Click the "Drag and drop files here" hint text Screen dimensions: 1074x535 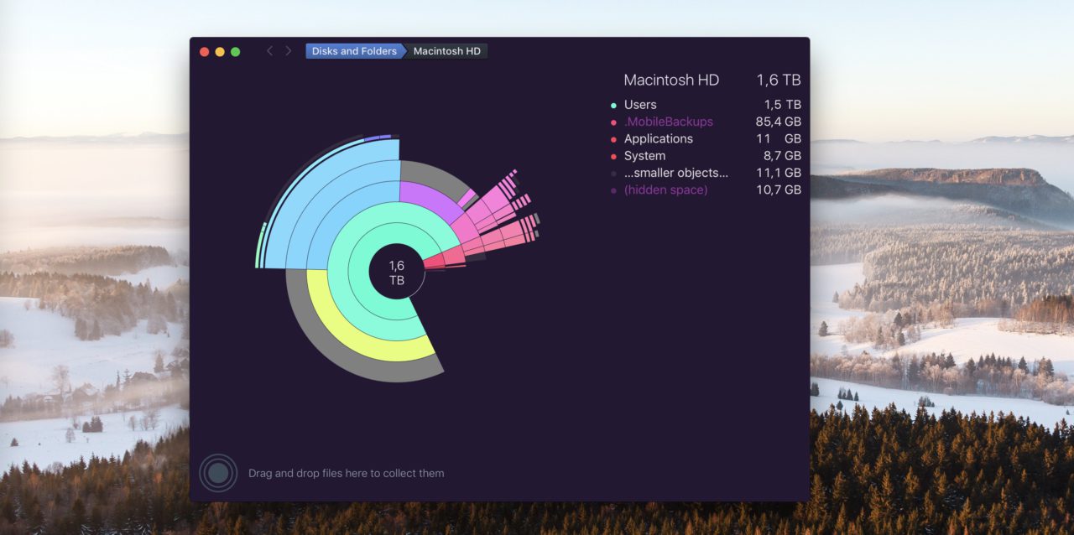click(347, 474)
